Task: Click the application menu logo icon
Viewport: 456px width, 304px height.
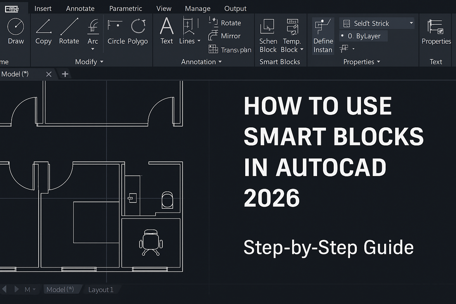Action: coord(12,9)
